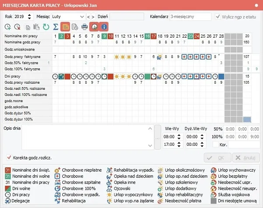
Task: Click the blue info icon
Action: tap(104, 27)
